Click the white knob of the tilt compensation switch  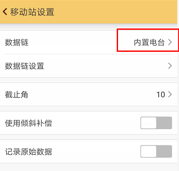coord(149,123)
